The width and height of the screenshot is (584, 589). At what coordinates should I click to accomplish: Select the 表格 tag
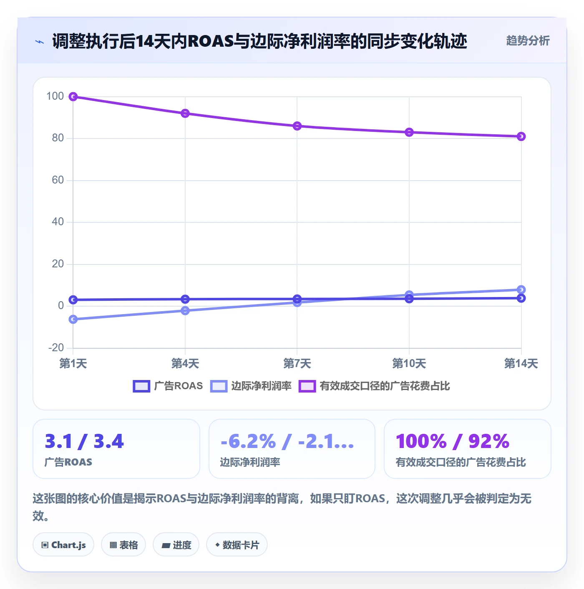coord(123,544)
